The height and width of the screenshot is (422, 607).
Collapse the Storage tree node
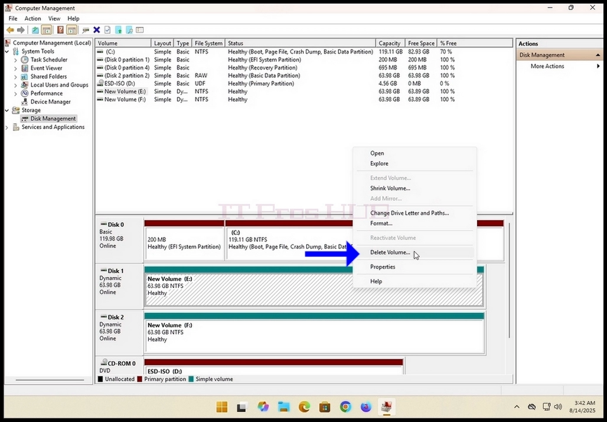point(7,111)
